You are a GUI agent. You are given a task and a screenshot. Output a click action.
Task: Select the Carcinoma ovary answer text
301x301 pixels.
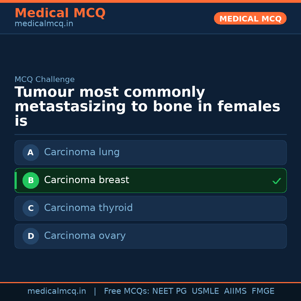(85, 236)
